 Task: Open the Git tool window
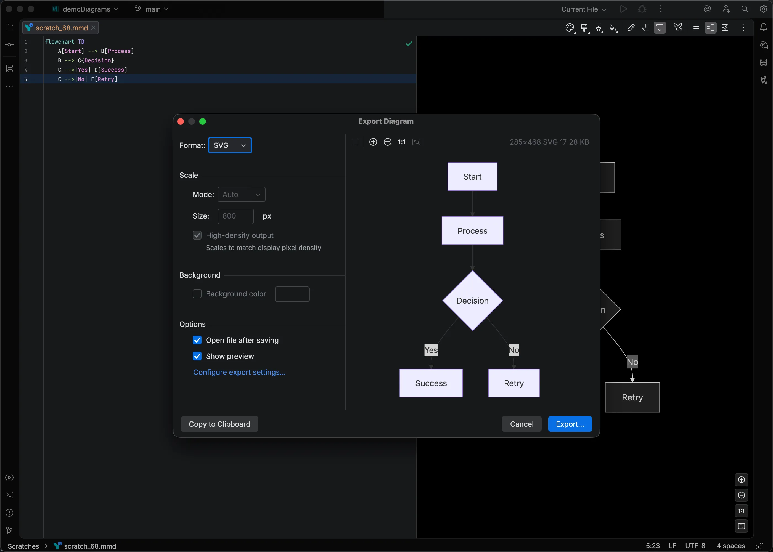click(9, 530)
